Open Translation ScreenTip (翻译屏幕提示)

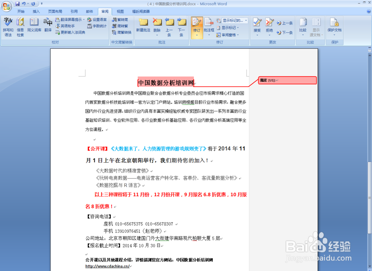[x=70, y=19]
